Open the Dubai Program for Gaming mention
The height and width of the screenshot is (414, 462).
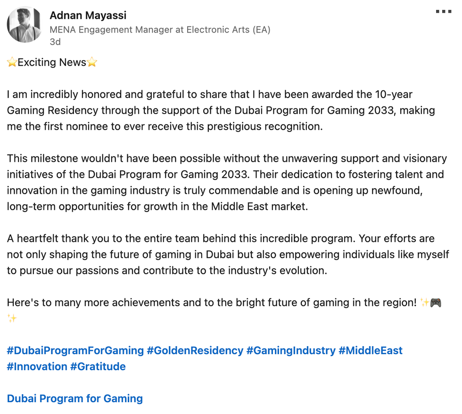(74, 398)
